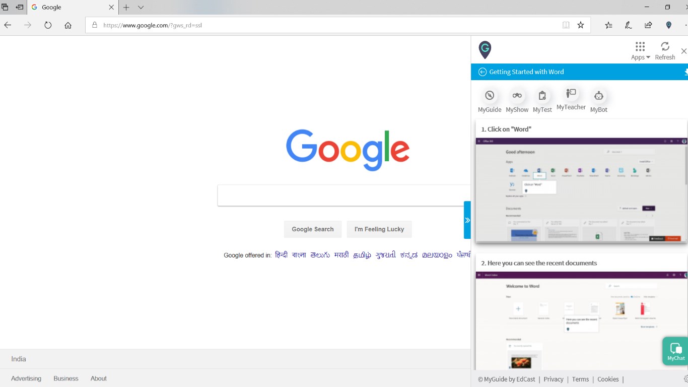This screenshot has height=387, width=688.
Task: Select the MyTest mode icon
Action: [542, 101]
